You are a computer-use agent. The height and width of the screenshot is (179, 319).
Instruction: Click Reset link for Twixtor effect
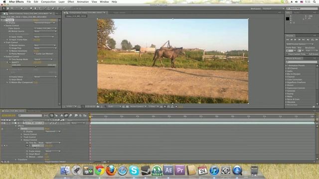35,20
